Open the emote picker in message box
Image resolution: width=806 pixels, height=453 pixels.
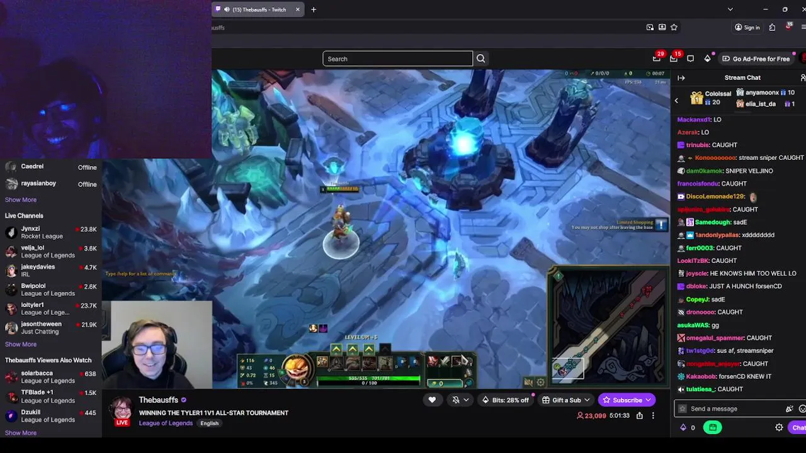click(x=802, y=409)
